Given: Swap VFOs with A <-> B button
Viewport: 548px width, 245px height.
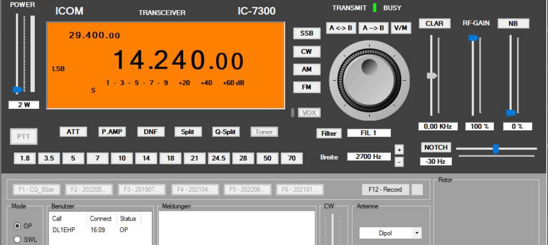Looking at the screenshot, I should pos(341,28).
